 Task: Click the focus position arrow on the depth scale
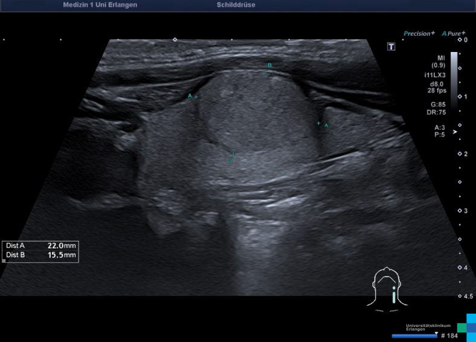coord(455,131)
